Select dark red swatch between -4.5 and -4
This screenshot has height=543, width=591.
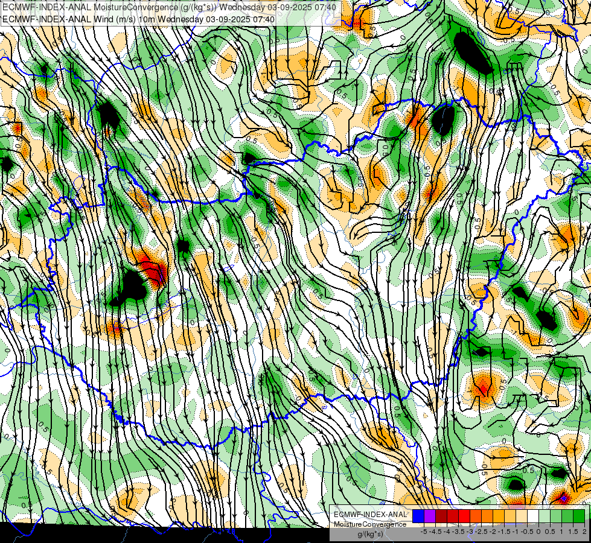click(441, 516)
